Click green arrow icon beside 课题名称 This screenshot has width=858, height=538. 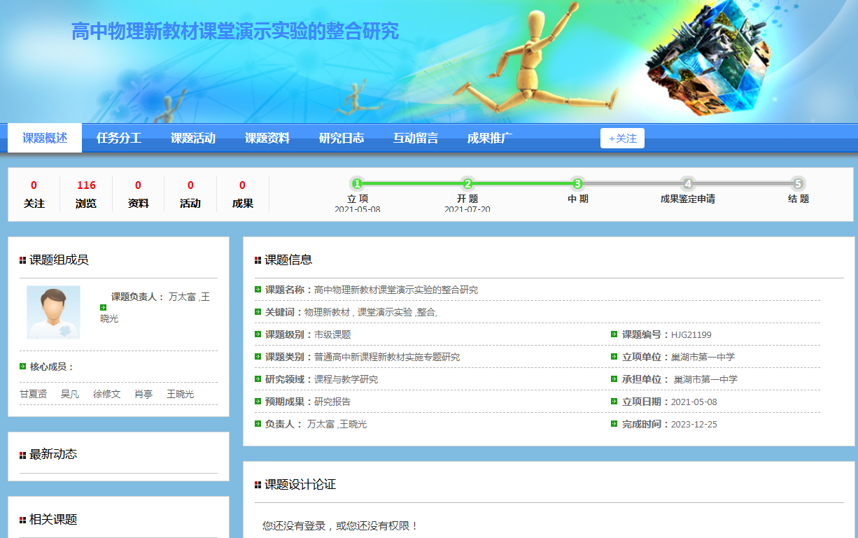click(x=258, y=290)
